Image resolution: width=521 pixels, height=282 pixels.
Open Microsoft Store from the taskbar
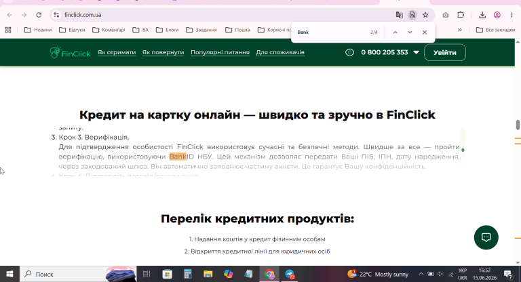point(167,274)
